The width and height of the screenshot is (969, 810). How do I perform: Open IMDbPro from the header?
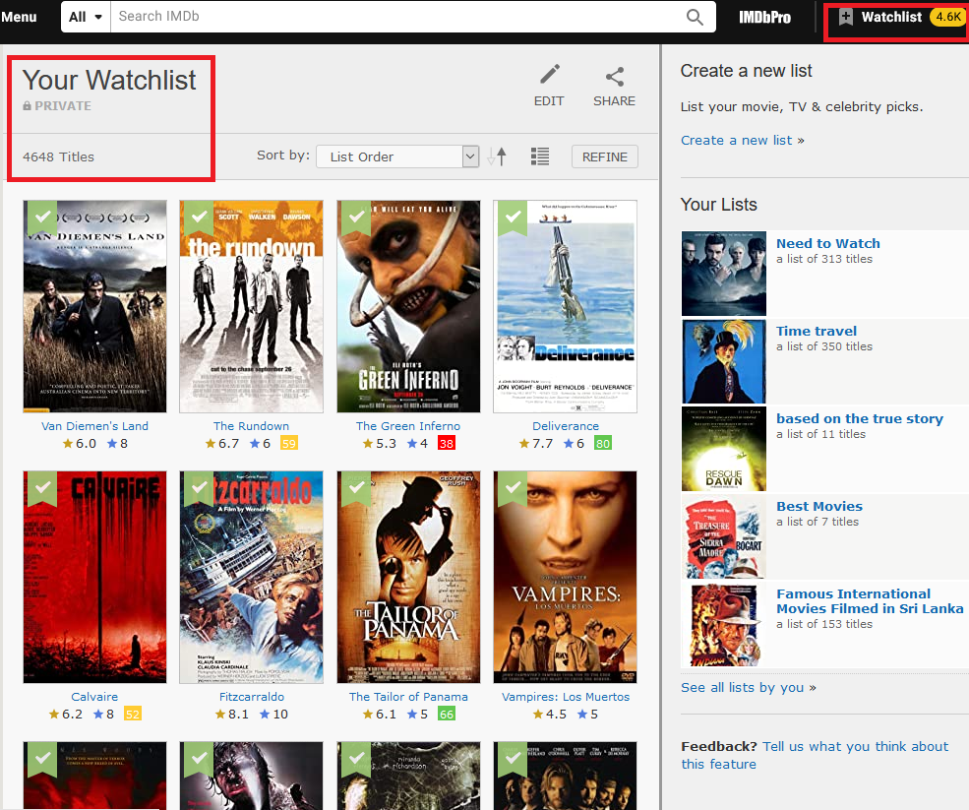pyautogui.click(x=764, y=18)
